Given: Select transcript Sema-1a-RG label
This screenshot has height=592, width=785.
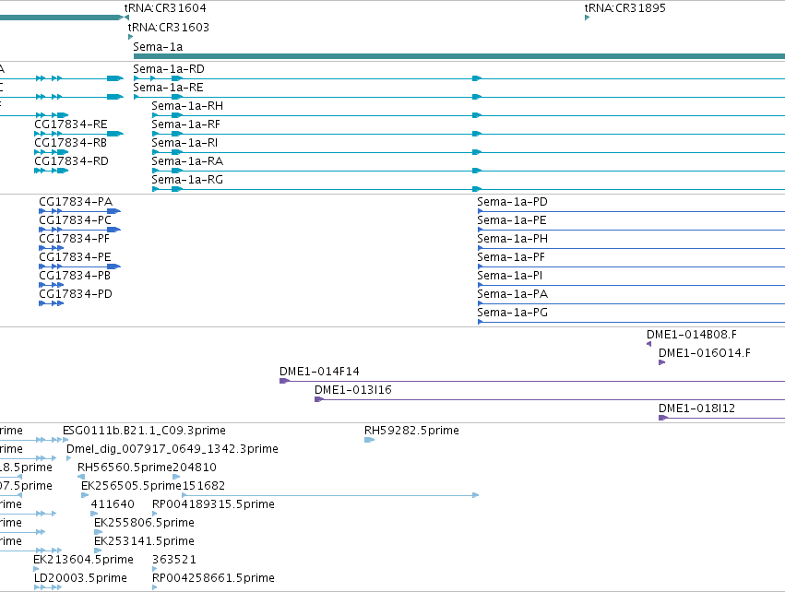Looking at the screenshot, I should point(187,180).
